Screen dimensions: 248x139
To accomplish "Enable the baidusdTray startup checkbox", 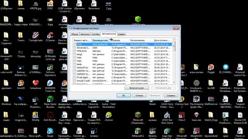I will (x=74, y=68).
